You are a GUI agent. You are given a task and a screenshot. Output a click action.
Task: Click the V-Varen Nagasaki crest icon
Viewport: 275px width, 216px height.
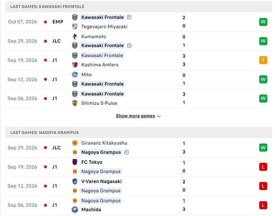(75, 181)
